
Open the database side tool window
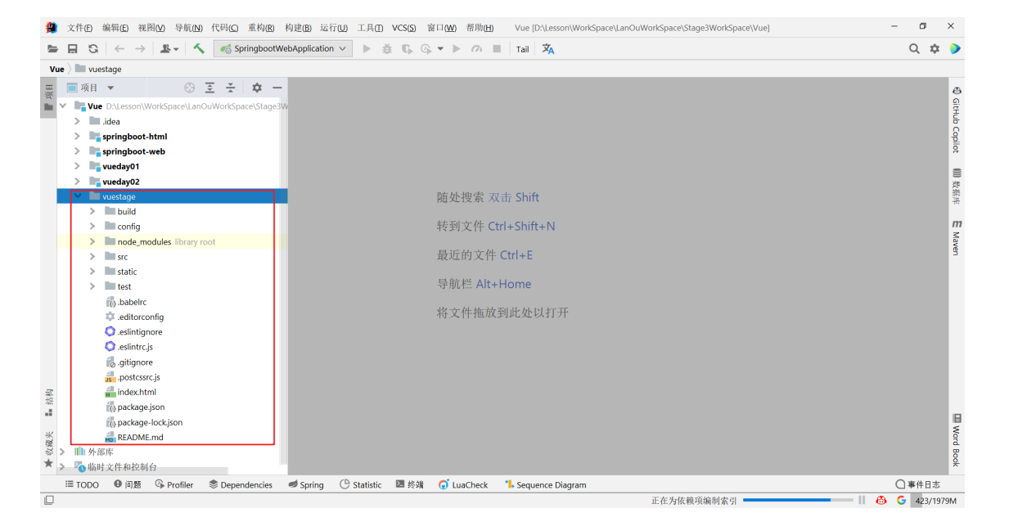click(x=957, y=186)
